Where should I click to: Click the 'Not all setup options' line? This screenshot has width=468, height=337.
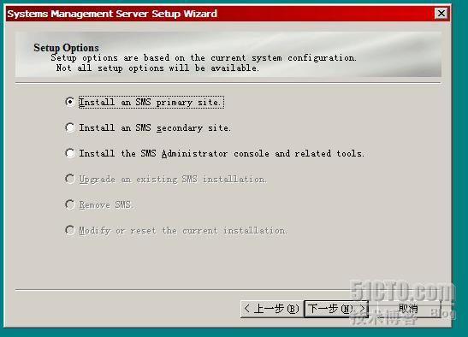pos(157,68)
